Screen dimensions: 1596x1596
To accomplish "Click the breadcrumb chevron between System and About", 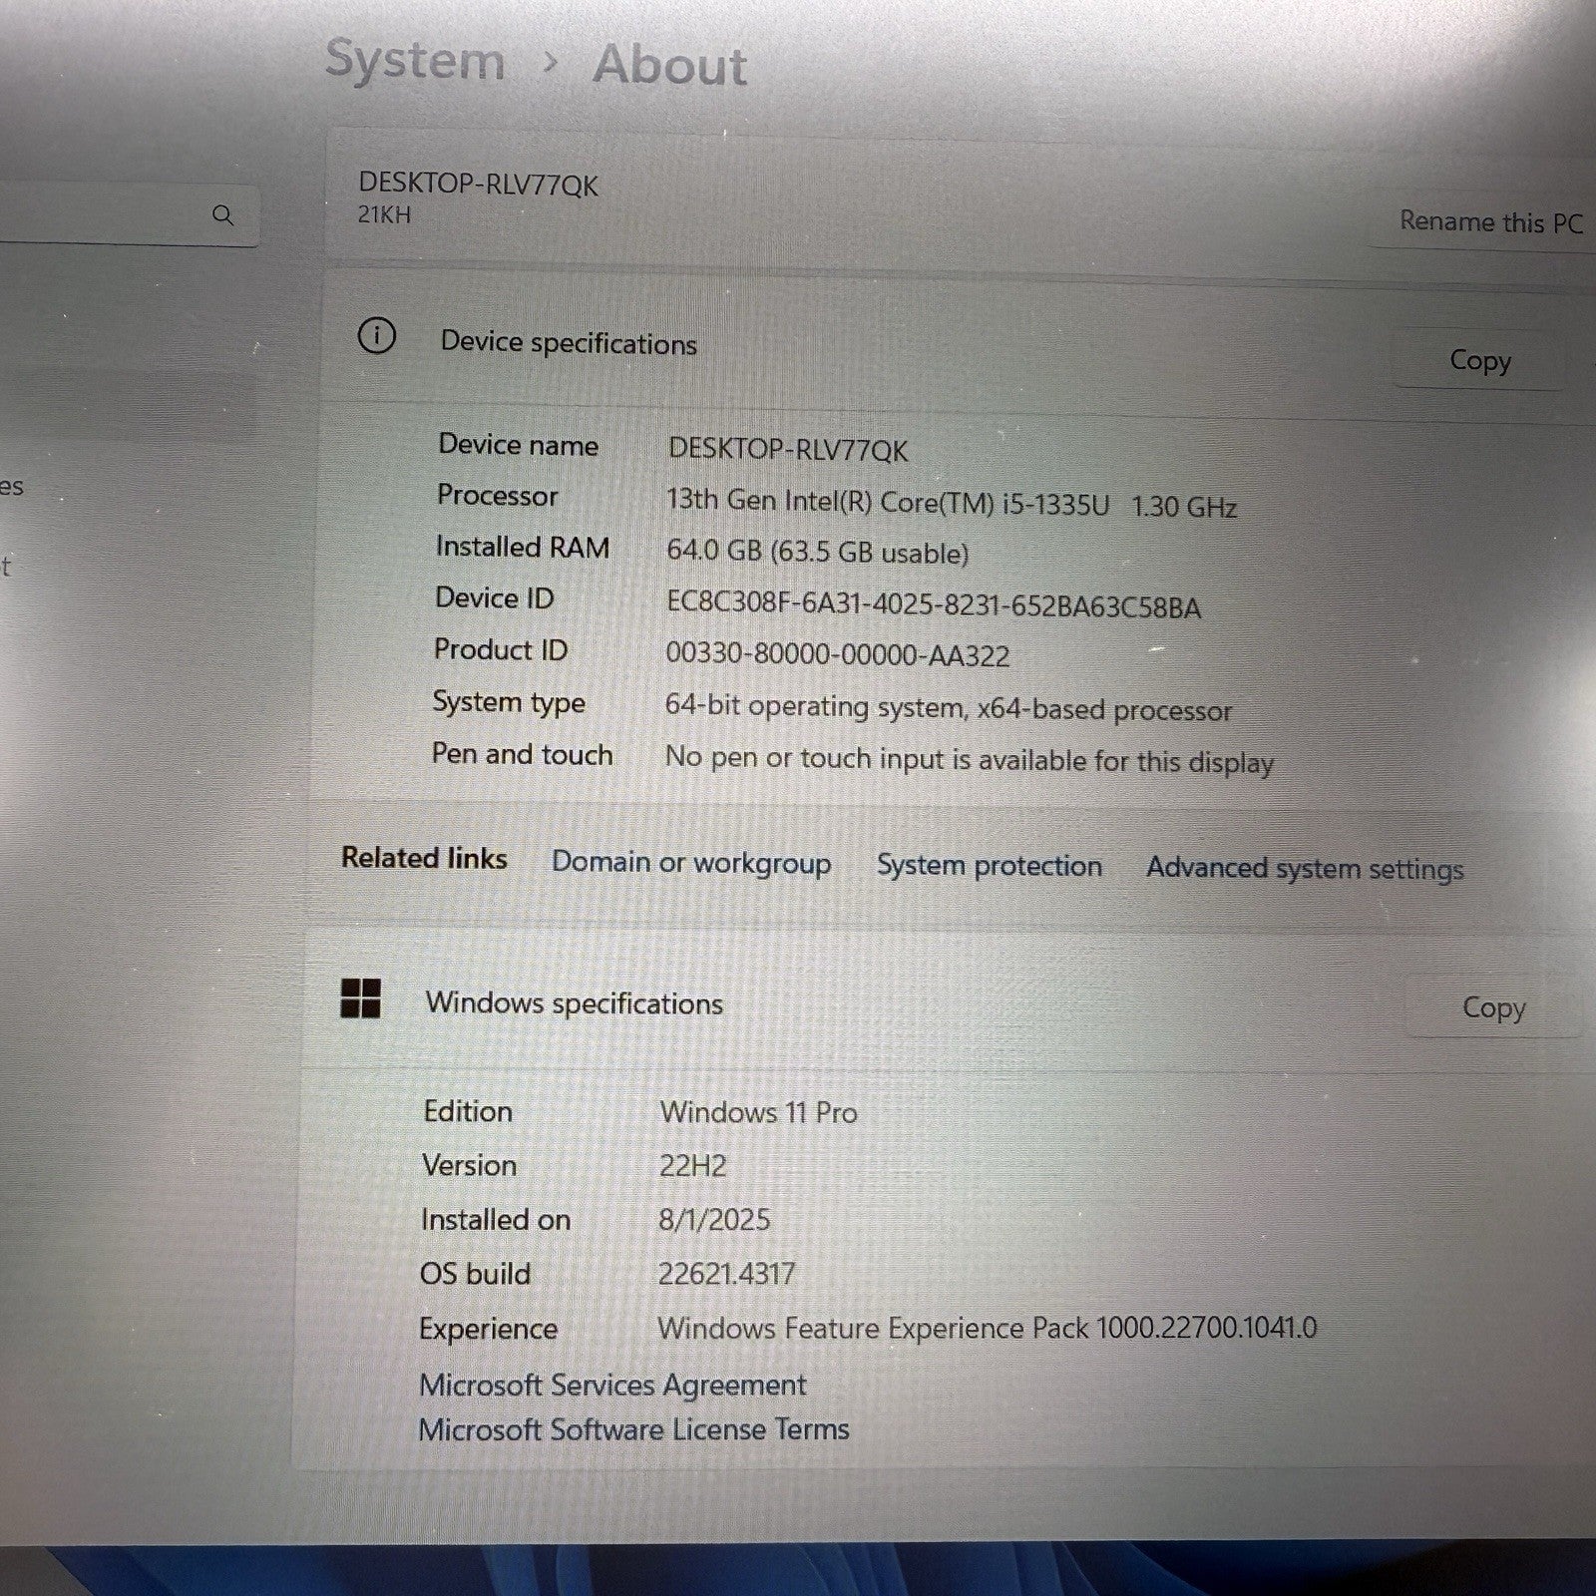I will [550, 63].
